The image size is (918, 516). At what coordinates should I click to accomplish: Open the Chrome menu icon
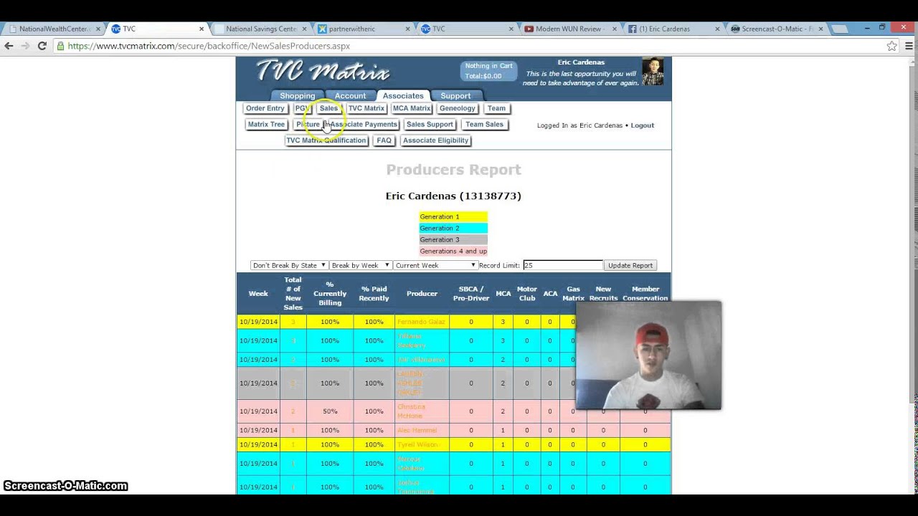907,46
